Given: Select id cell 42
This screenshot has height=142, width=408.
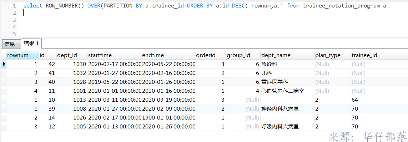Looking at the screenshot, I should tap(47, 64).
